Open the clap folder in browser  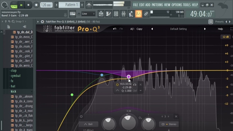click(x=13, y=70)
